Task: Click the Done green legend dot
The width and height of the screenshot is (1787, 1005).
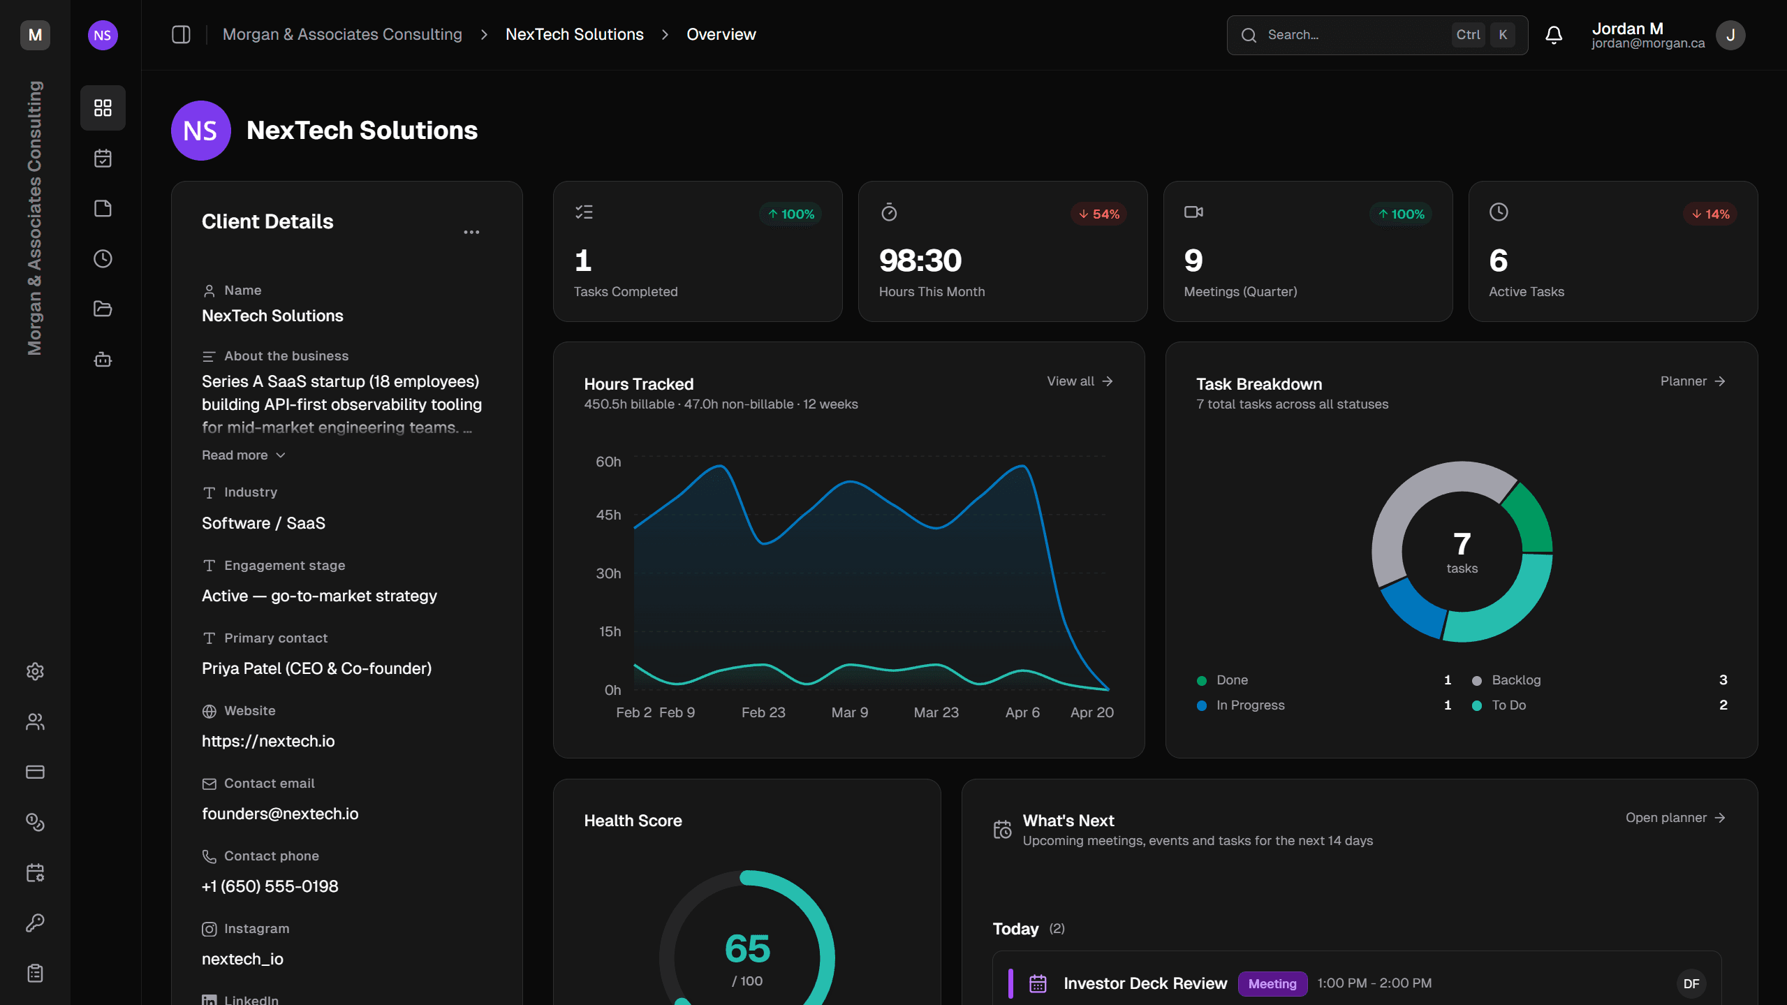Action: (x=1202, y=681)
